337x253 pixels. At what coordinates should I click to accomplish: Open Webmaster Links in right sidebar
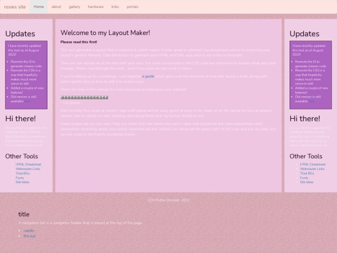coord(312,169)
